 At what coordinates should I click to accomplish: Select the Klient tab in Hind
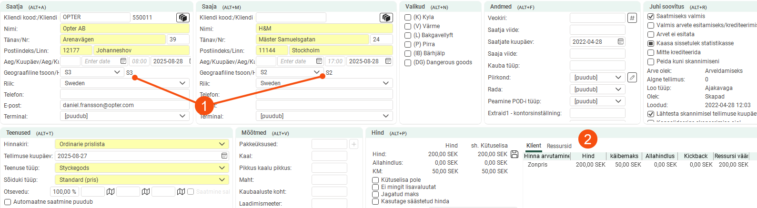534,146
